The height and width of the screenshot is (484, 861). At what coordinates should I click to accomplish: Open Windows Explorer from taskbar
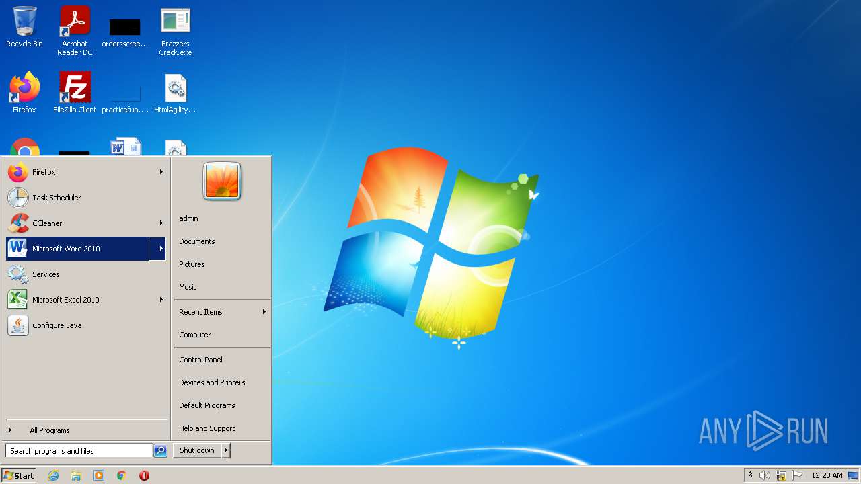[76, 475]
